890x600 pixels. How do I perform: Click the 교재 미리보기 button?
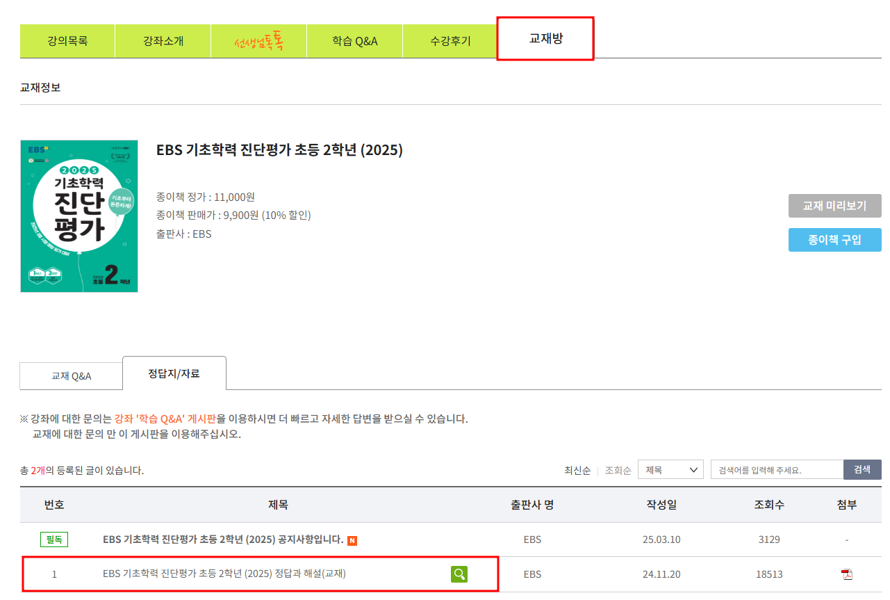click(x=834, y=206)
